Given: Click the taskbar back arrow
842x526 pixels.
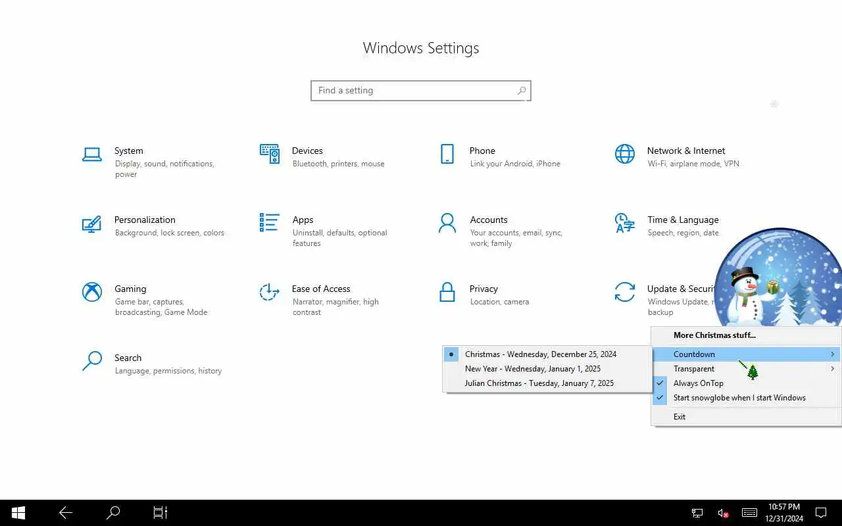Looking at the screenshot, I should (66, 513).
